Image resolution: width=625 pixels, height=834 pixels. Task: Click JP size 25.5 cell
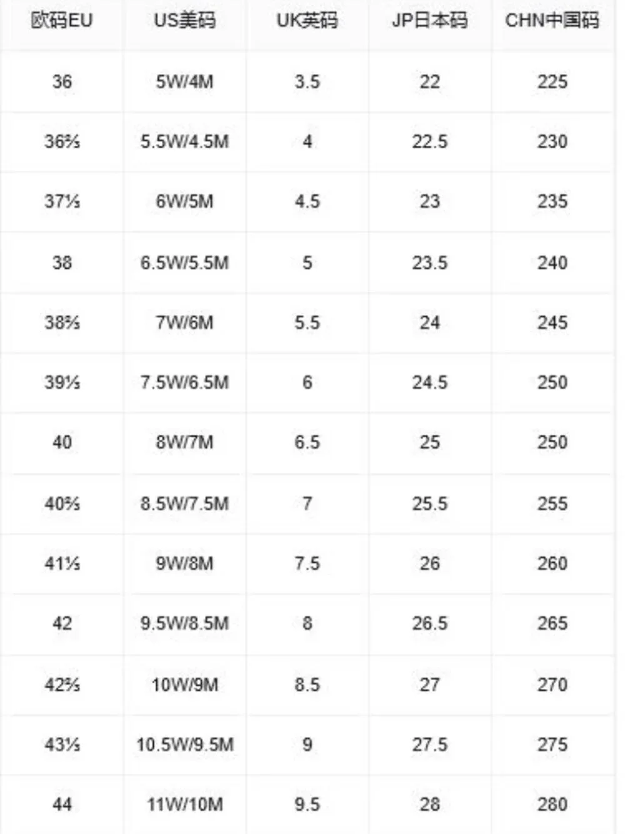click(429, 504)
